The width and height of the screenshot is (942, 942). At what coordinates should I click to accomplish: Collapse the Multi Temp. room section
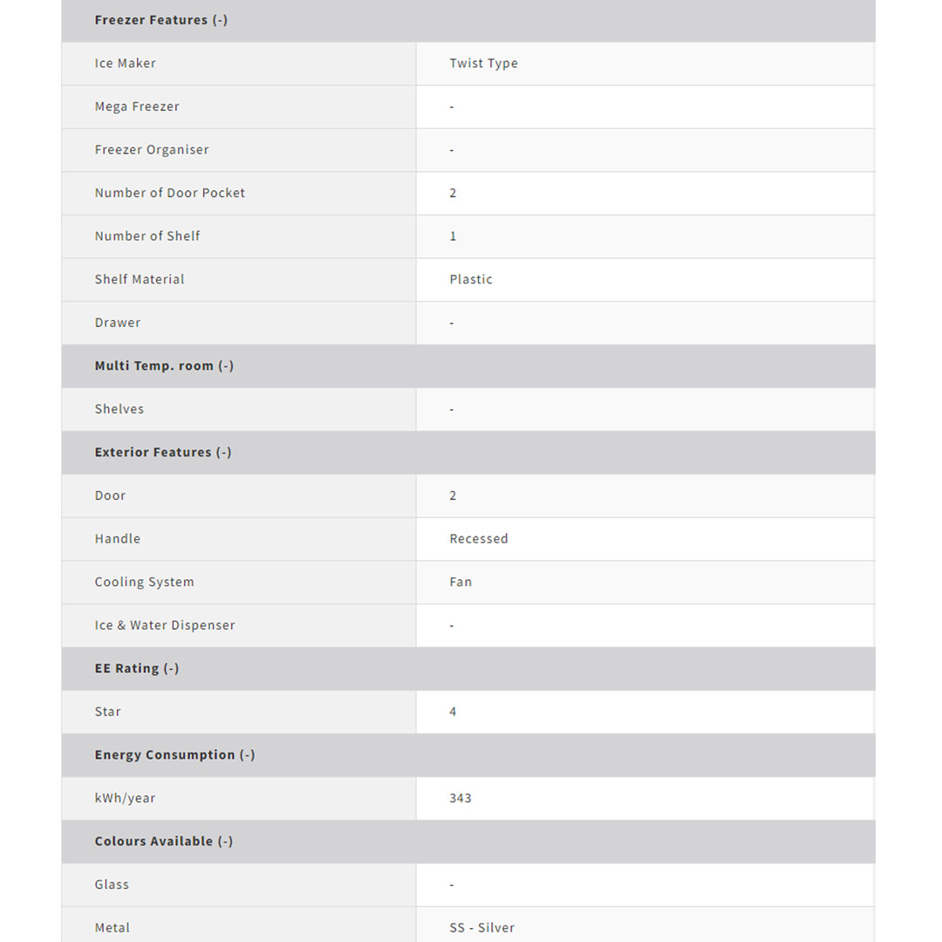[x=164, y=366]
